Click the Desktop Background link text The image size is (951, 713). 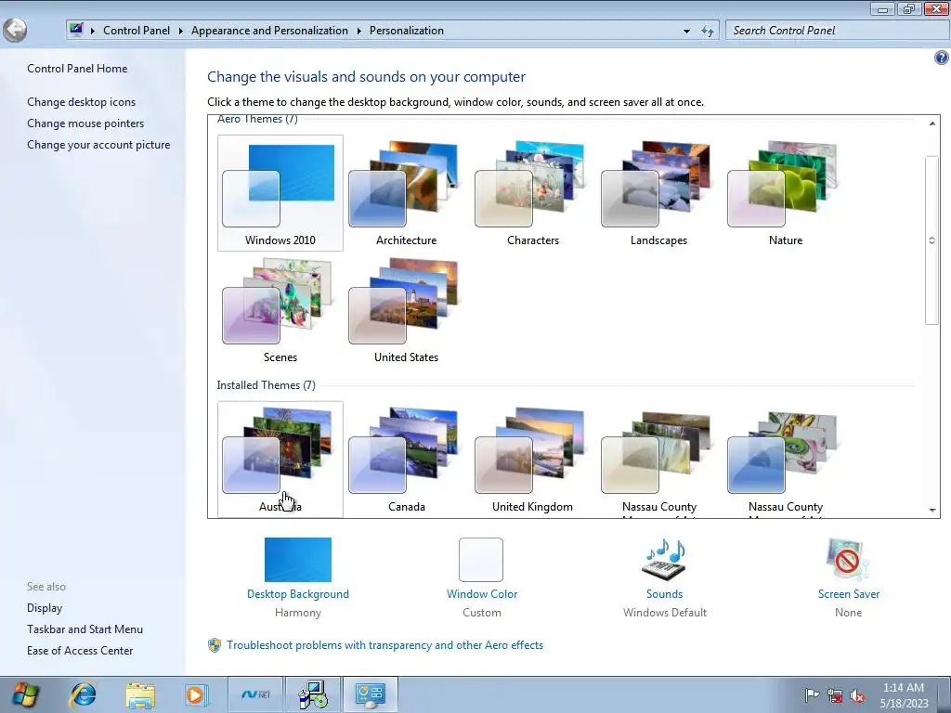tap(298, 594)
